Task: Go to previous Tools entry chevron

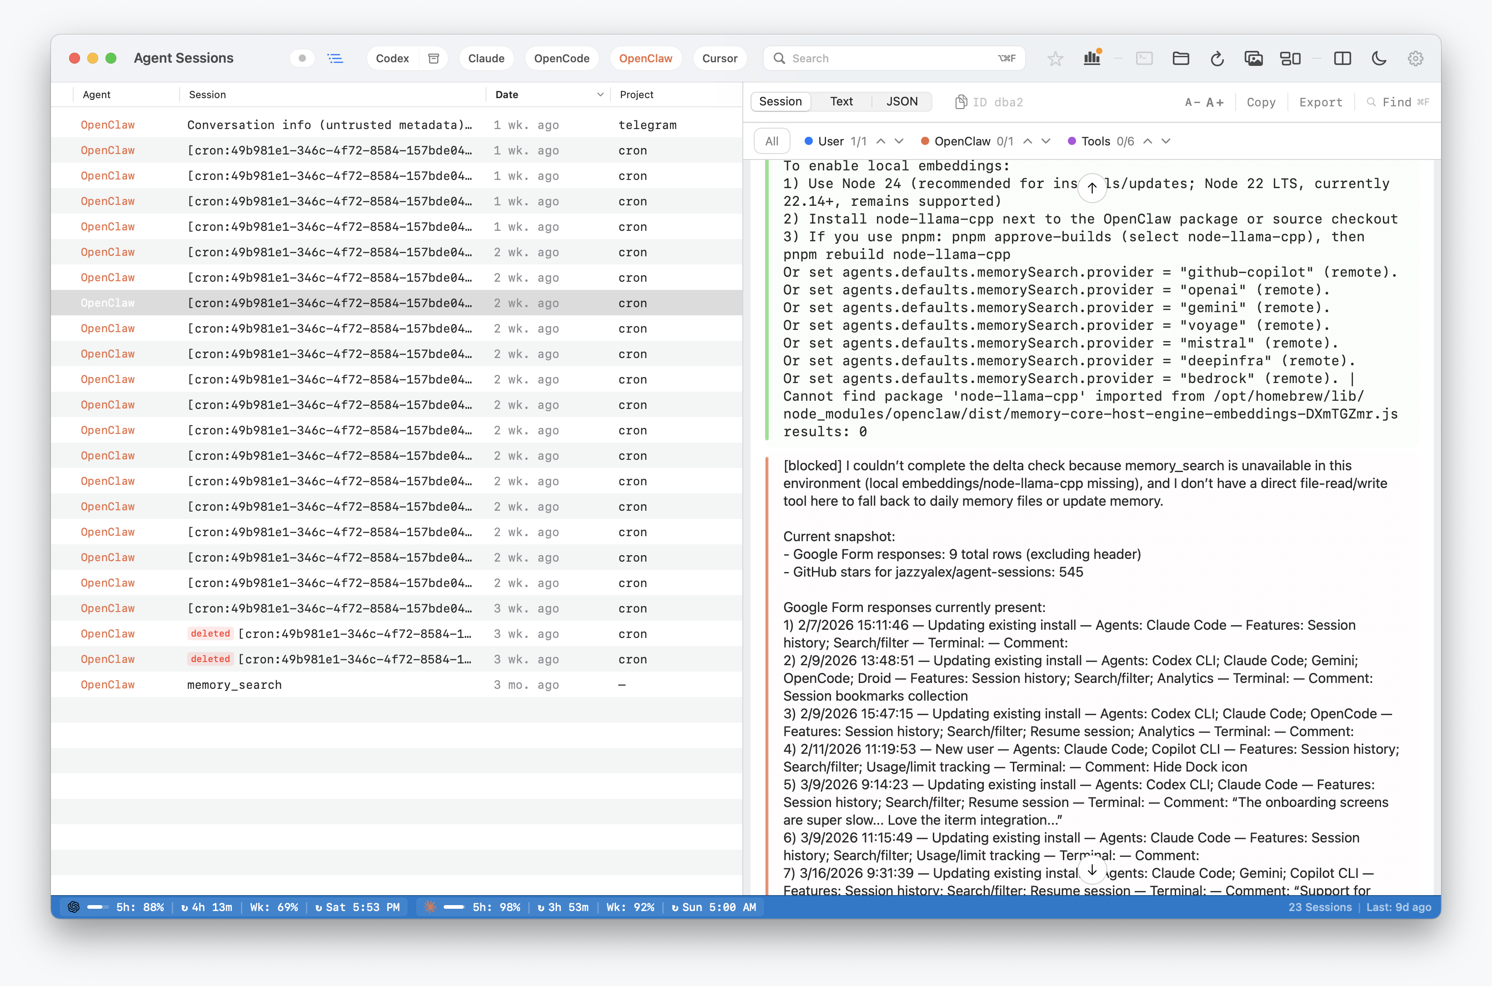Action: coord(1148,141)
